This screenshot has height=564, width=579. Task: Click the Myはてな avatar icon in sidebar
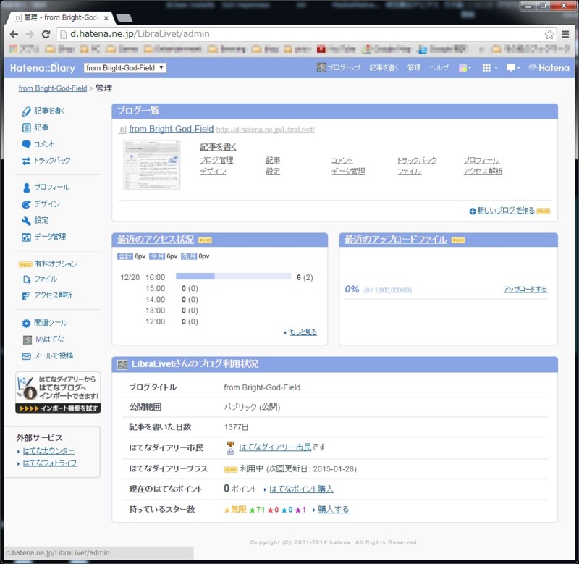(x=28, y=340)
